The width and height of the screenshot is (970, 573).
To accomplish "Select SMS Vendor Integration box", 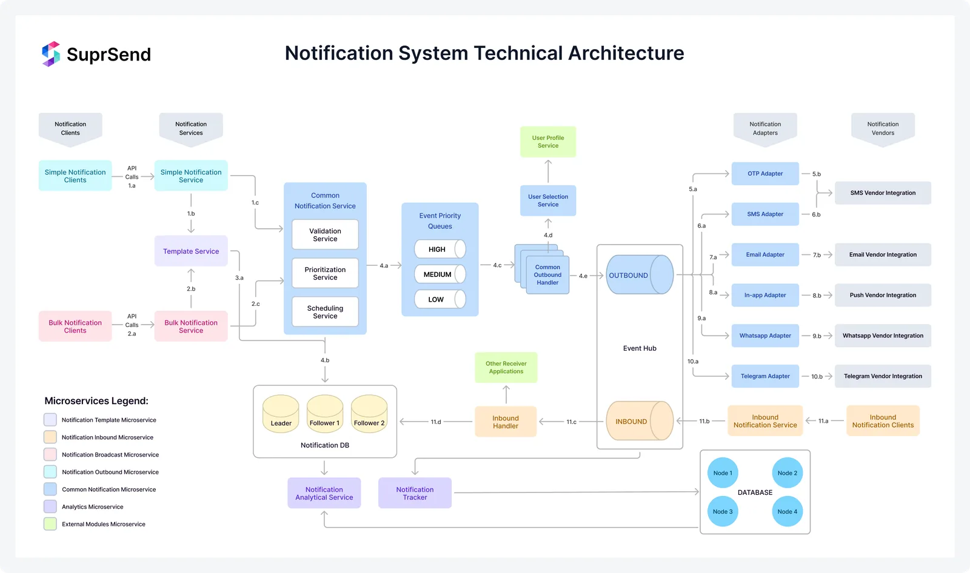I will (883, 193).
